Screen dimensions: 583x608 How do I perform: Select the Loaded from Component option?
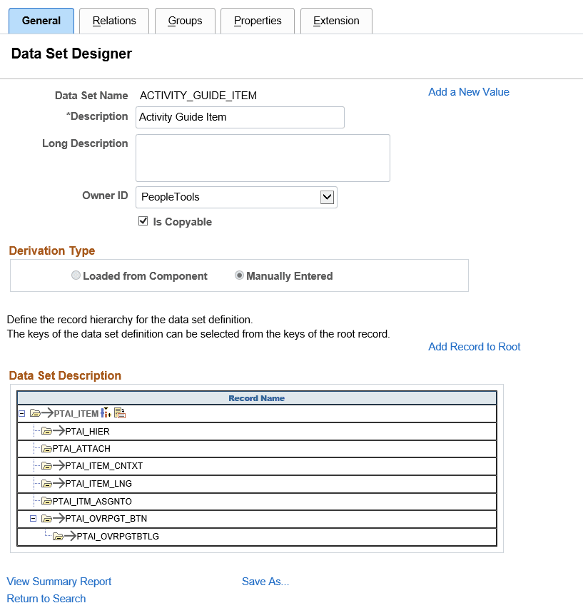(76, 275)
